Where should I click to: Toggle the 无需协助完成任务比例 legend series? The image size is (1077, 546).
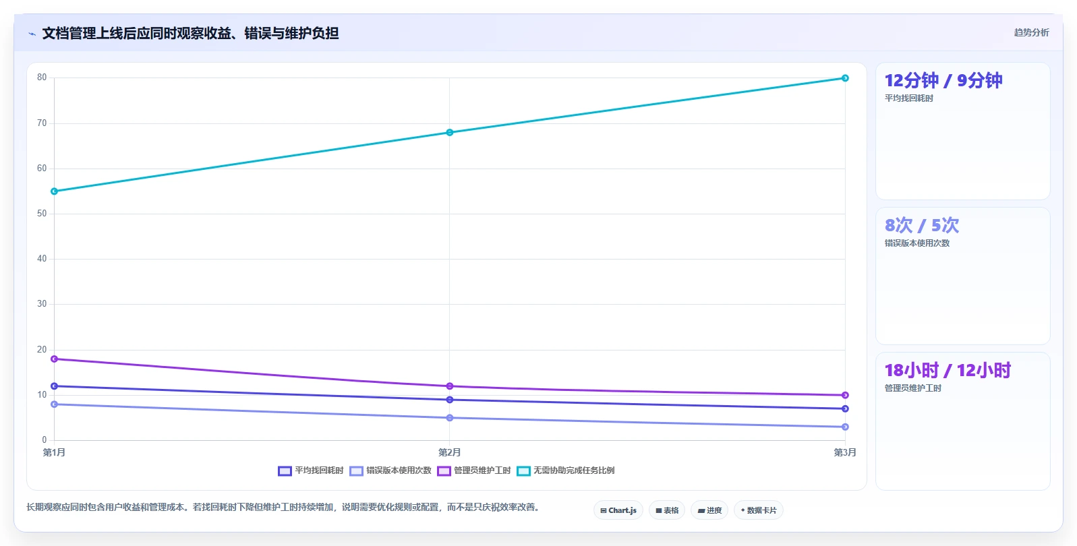point(566,471)
